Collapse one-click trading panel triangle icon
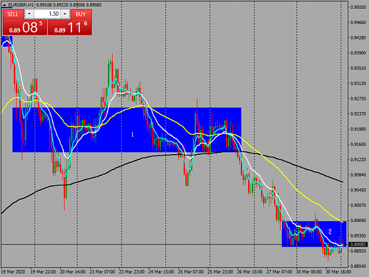Screen dimensions: 369x277 [x=4, y=5]
